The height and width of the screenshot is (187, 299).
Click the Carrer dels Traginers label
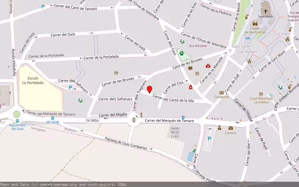click(140, 96)
